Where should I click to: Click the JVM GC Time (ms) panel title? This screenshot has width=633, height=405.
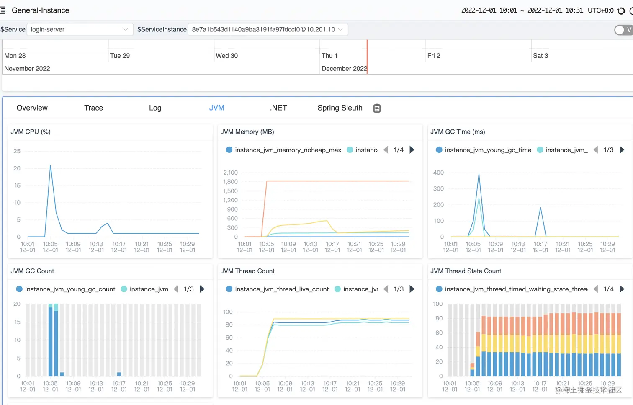pyautogui.click(x=458, y=132)
